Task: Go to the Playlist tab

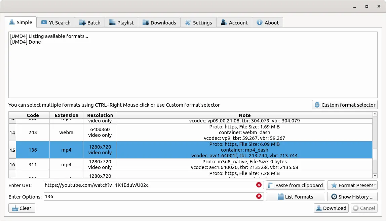Action: (121, 22)
